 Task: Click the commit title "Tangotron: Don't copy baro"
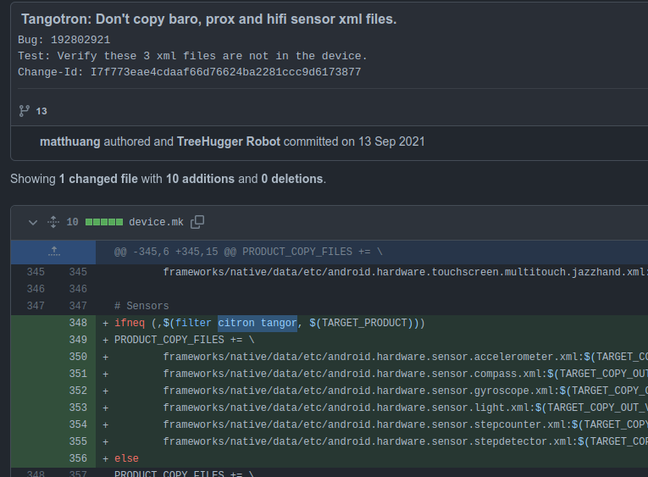[x=208, y=19]
